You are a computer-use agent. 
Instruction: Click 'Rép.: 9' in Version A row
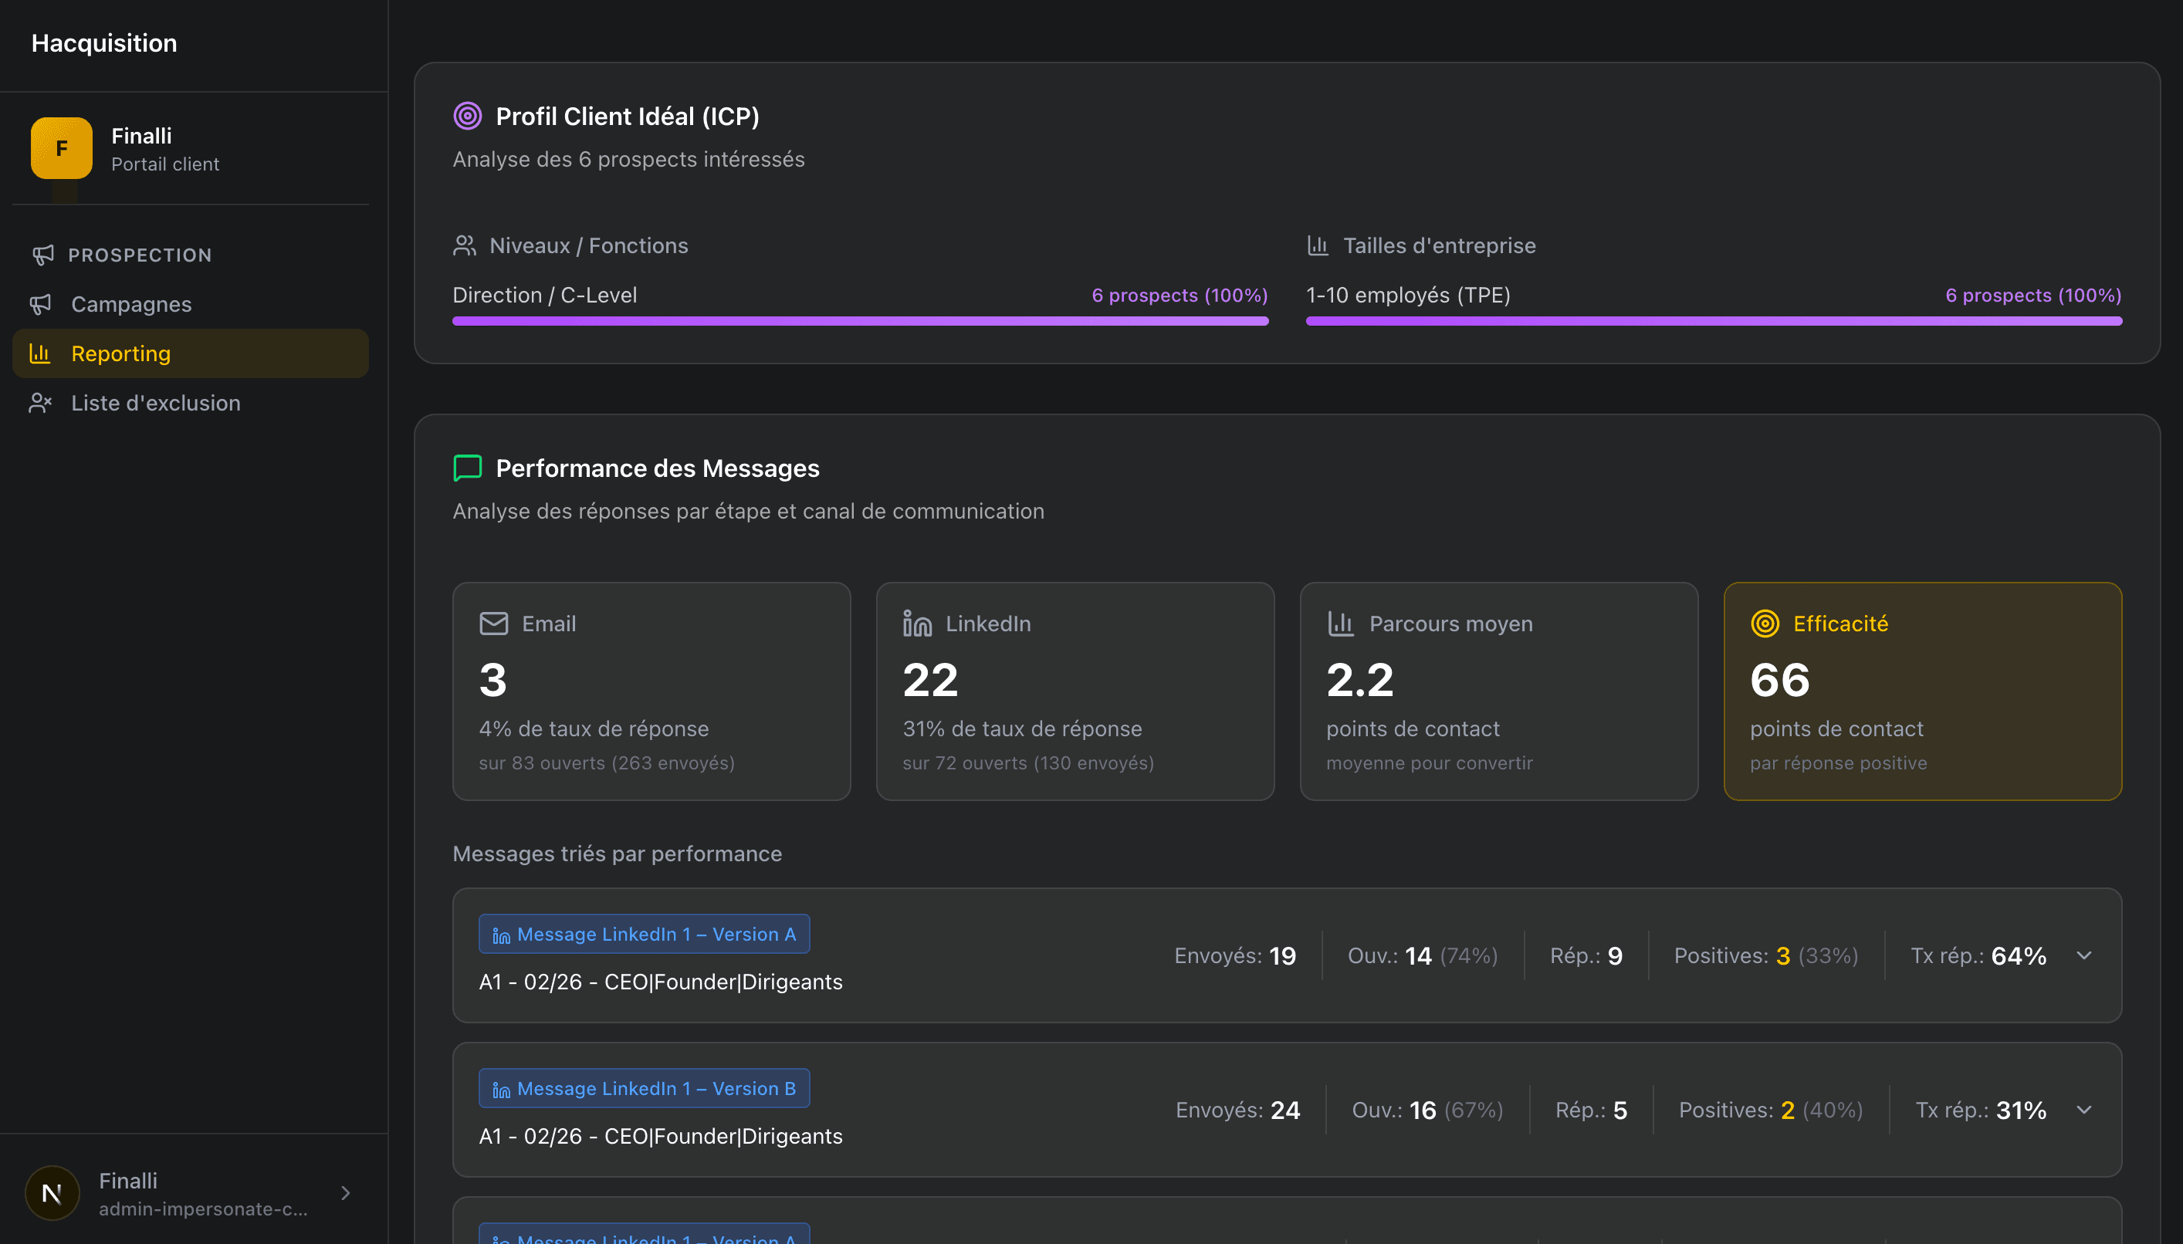(1586, 955)
